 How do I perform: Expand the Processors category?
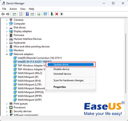7,108
